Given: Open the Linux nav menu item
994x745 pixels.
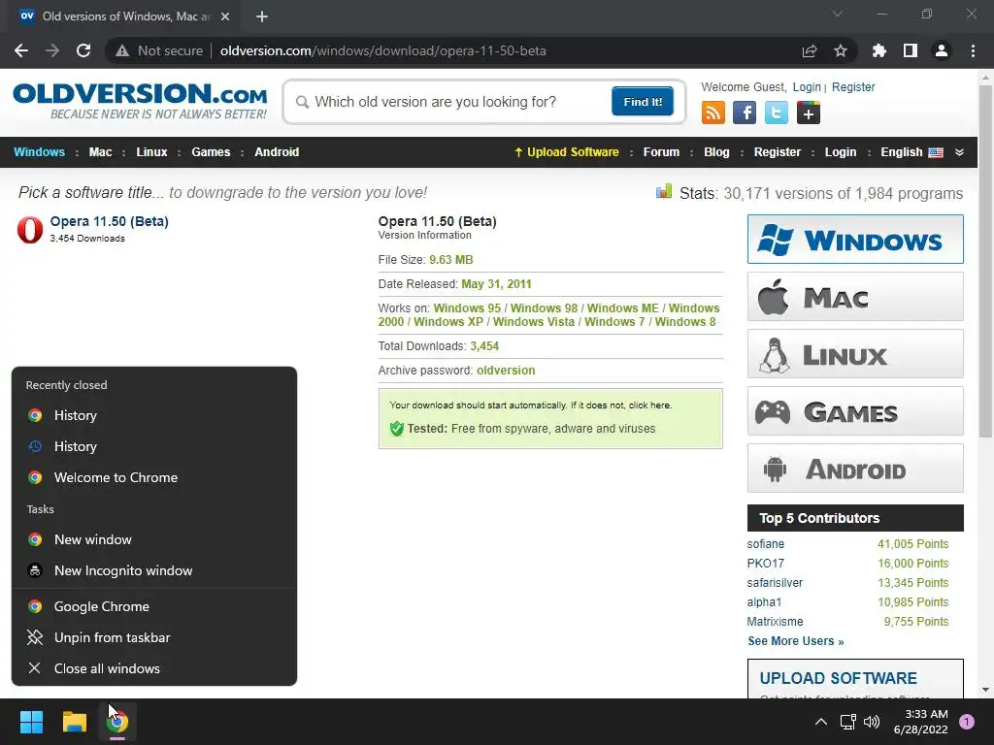Looking at the screenshot, I should coord(151,152).
